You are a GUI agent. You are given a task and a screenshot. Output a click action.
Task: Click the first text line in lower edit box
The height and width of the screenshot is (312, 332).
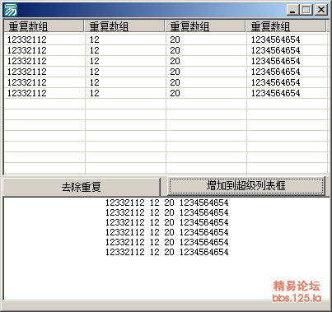tap(167, 203)
